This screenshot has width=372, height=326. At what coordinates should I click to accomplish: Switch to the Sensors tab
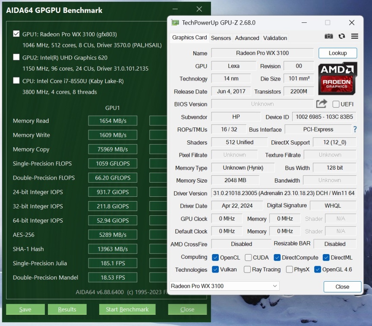221,38
